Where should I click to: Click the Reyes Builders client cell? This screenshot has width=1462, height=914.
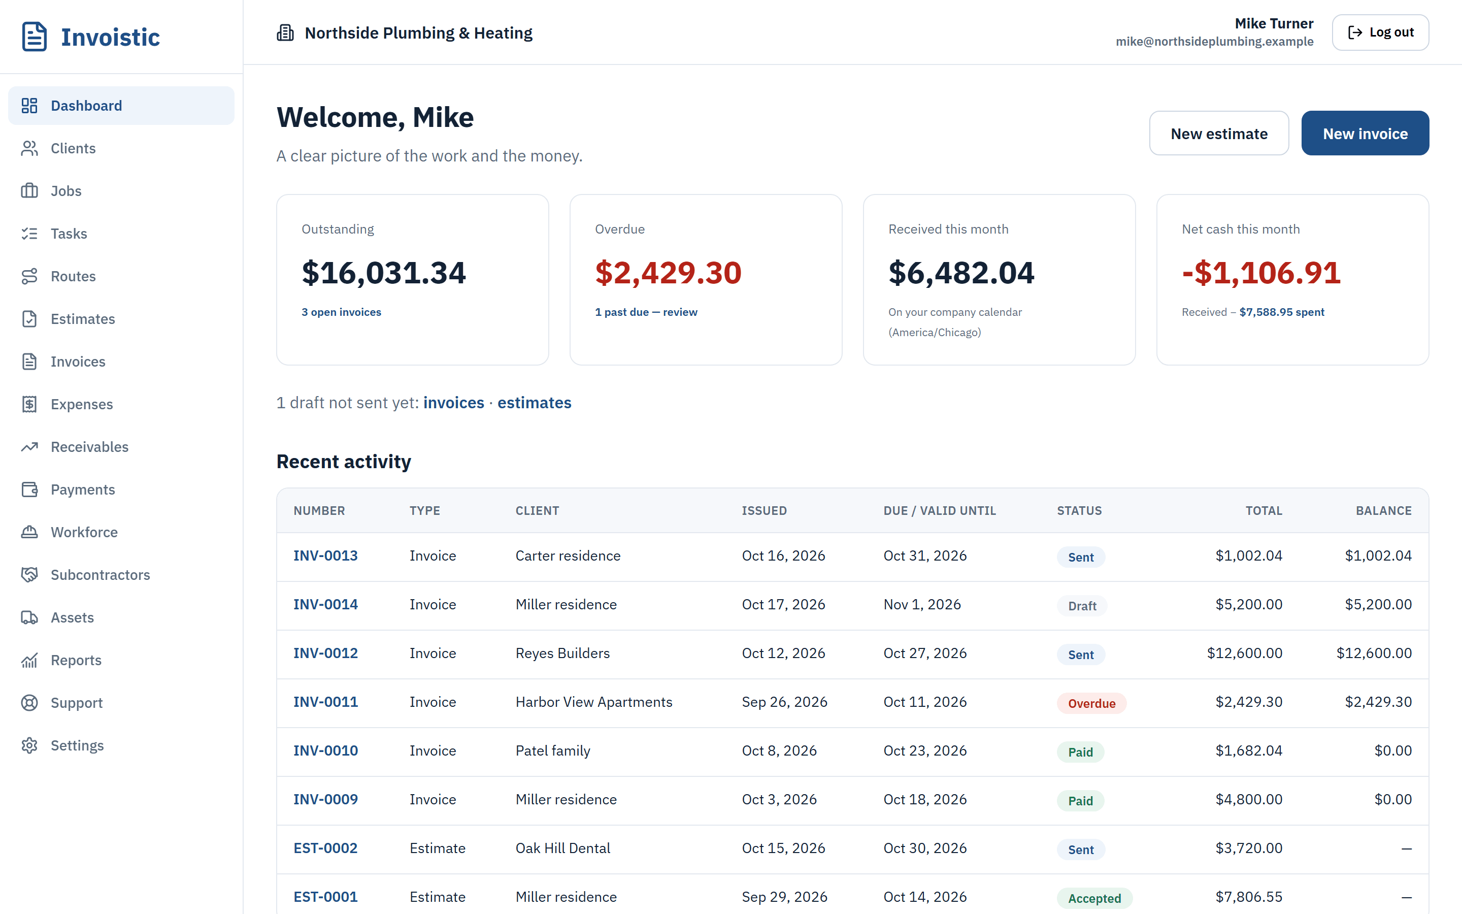(562, 654)
